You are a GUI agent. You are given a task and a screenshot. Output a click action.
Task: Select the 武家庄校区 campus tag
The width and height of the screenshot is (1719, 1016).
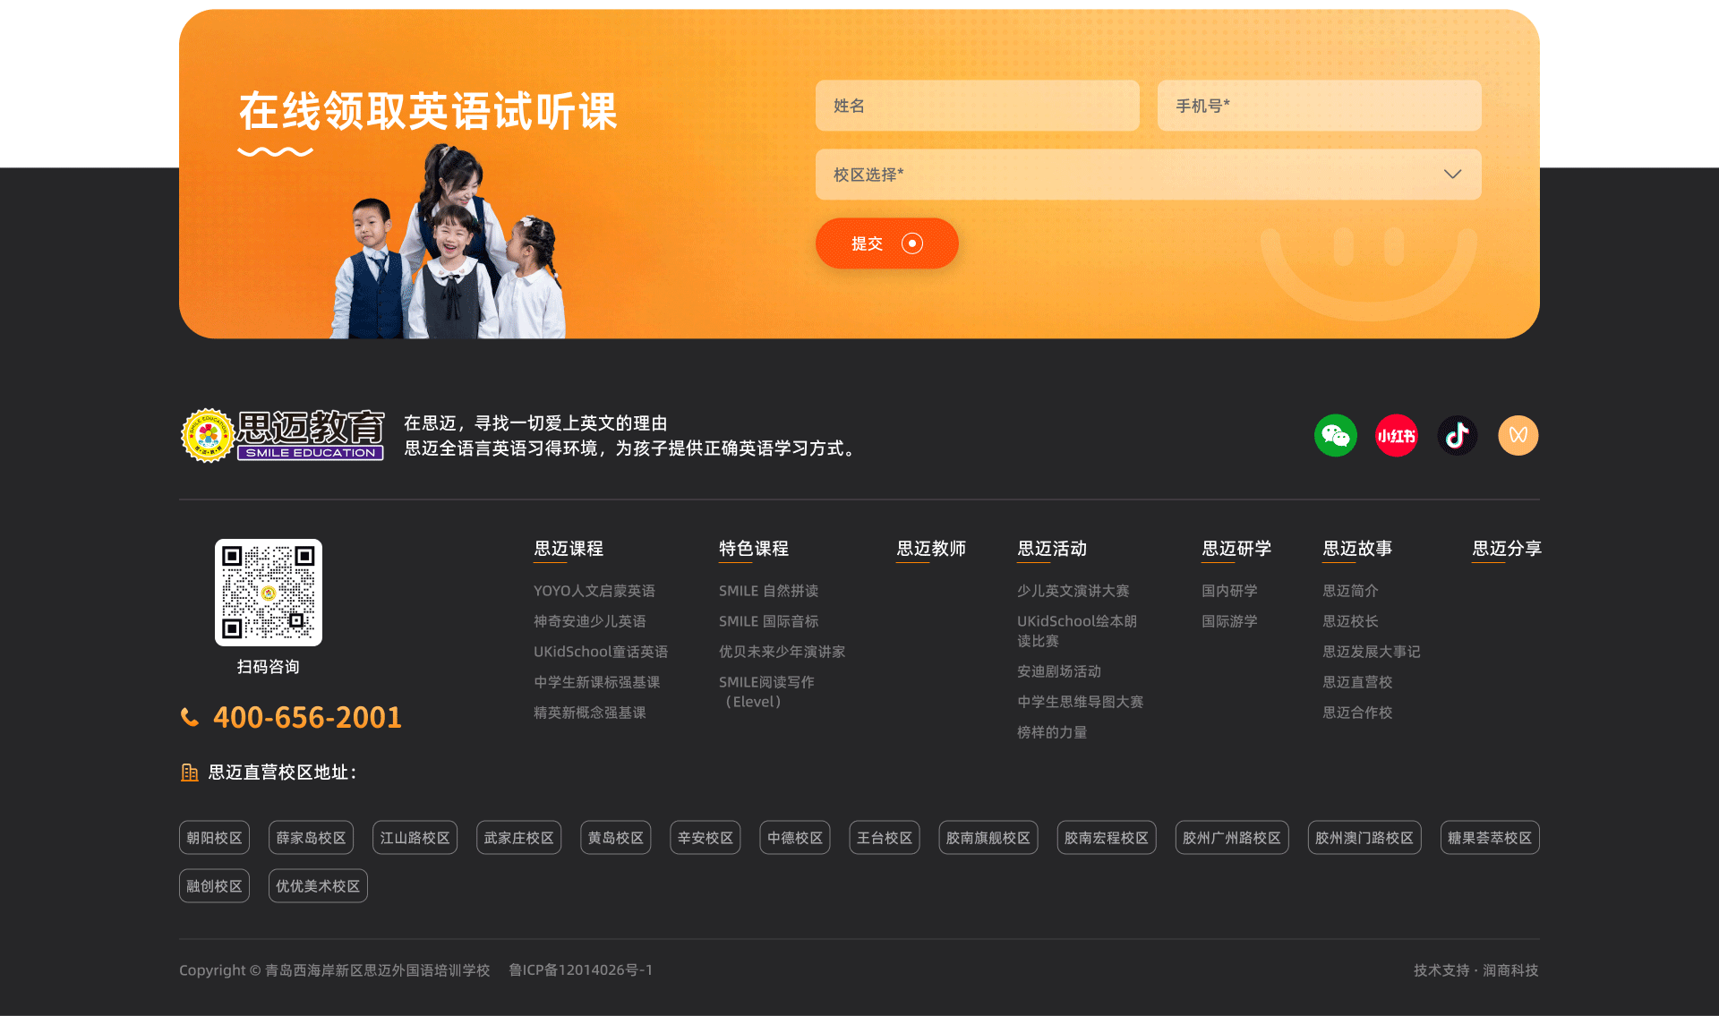[x=518, y=838]
